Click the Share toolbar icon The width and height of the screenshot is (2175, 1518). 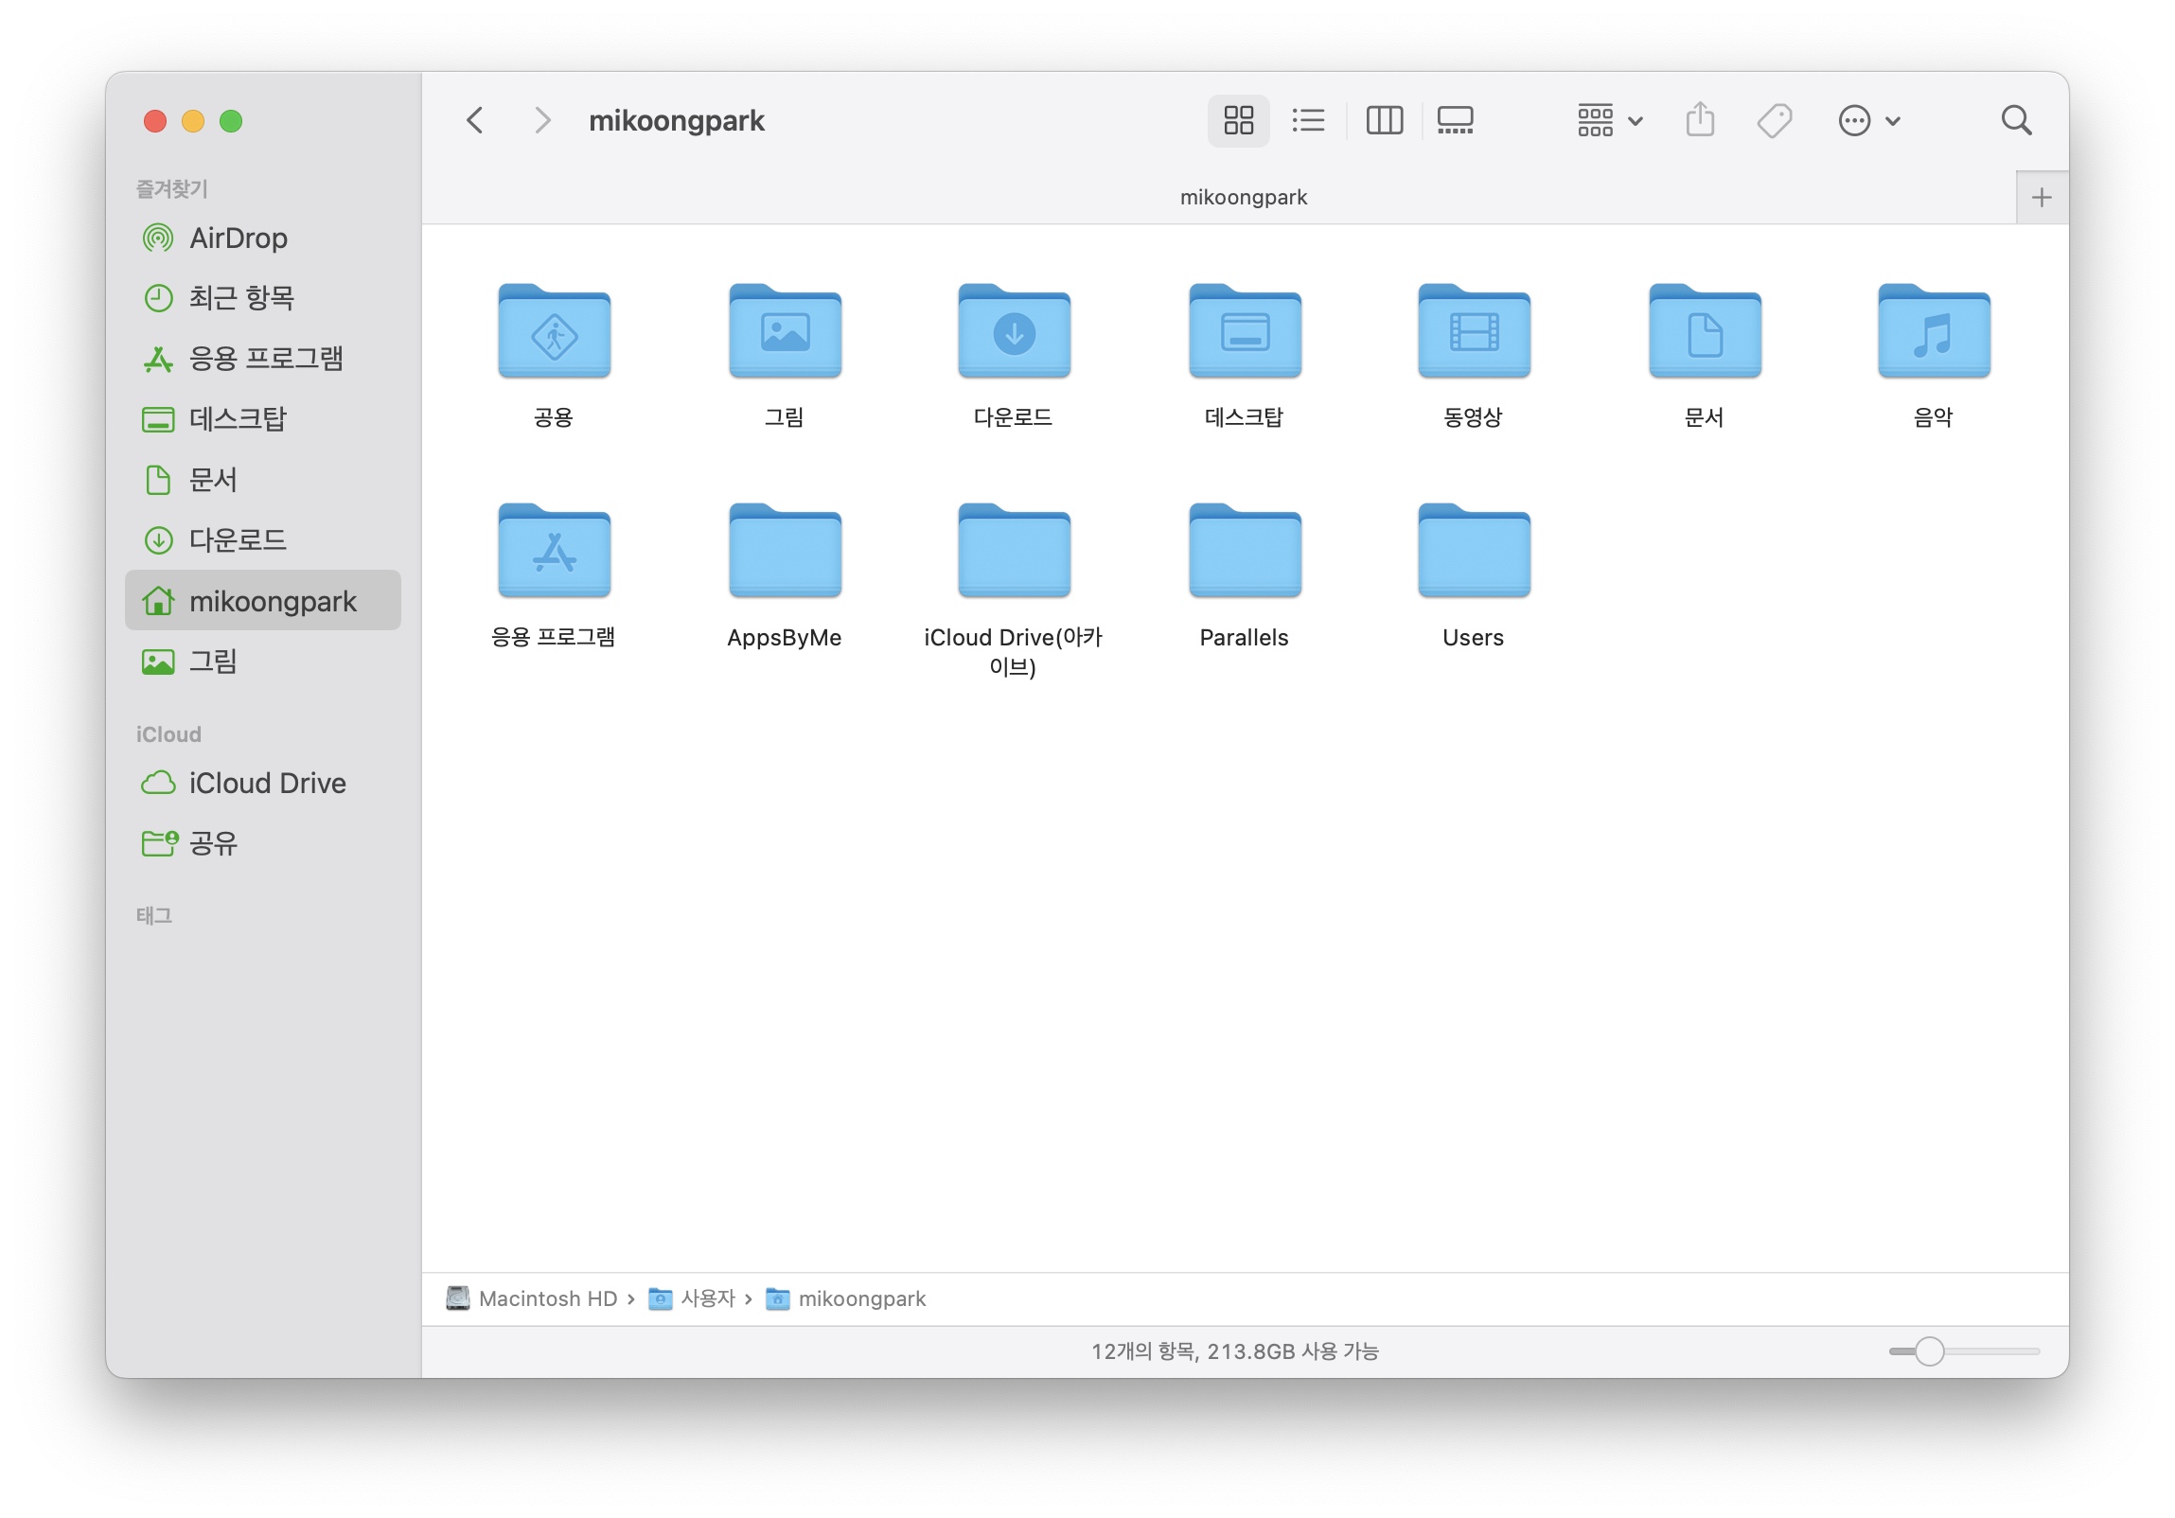click(1700, 120)
